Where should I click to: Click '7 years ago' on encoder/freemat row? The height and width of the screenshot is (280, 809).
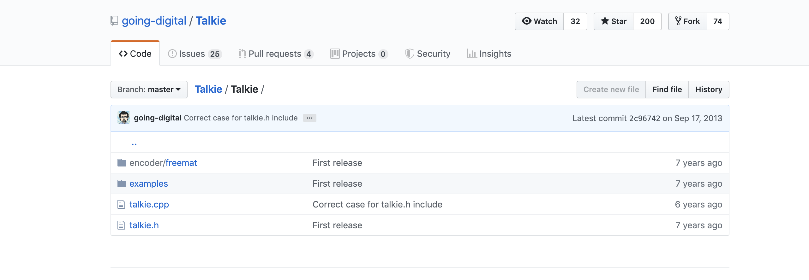pos(699,163)
